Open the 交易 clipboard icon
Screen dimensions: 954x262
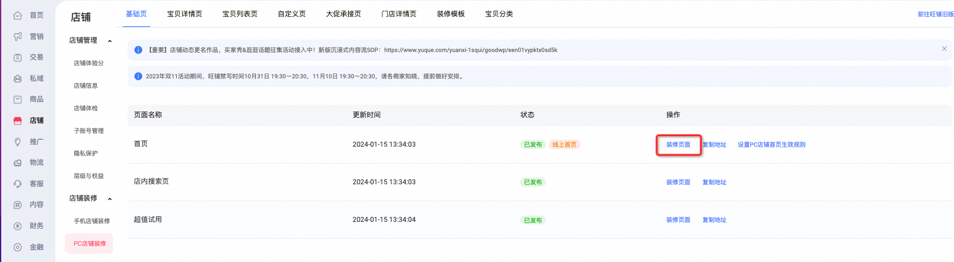[x=18, y=57]
